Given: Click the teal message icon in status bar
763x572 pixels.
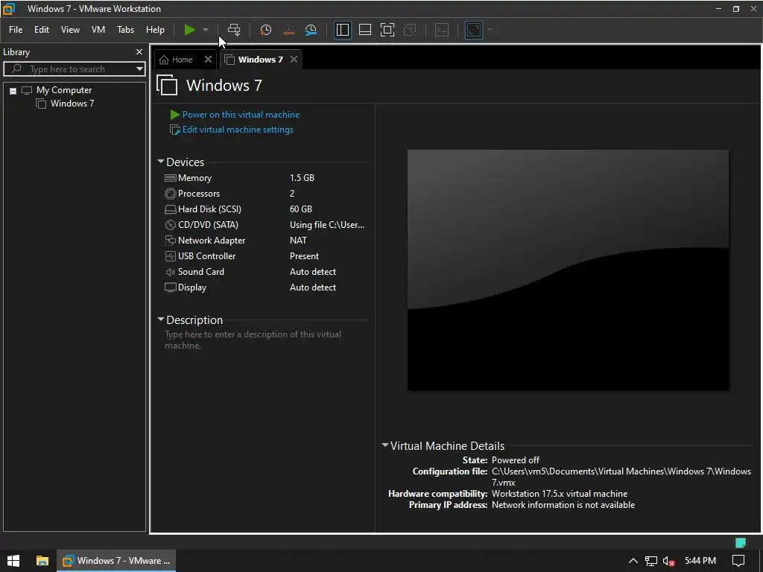Looking at the screenshot, I should point(740,542).
